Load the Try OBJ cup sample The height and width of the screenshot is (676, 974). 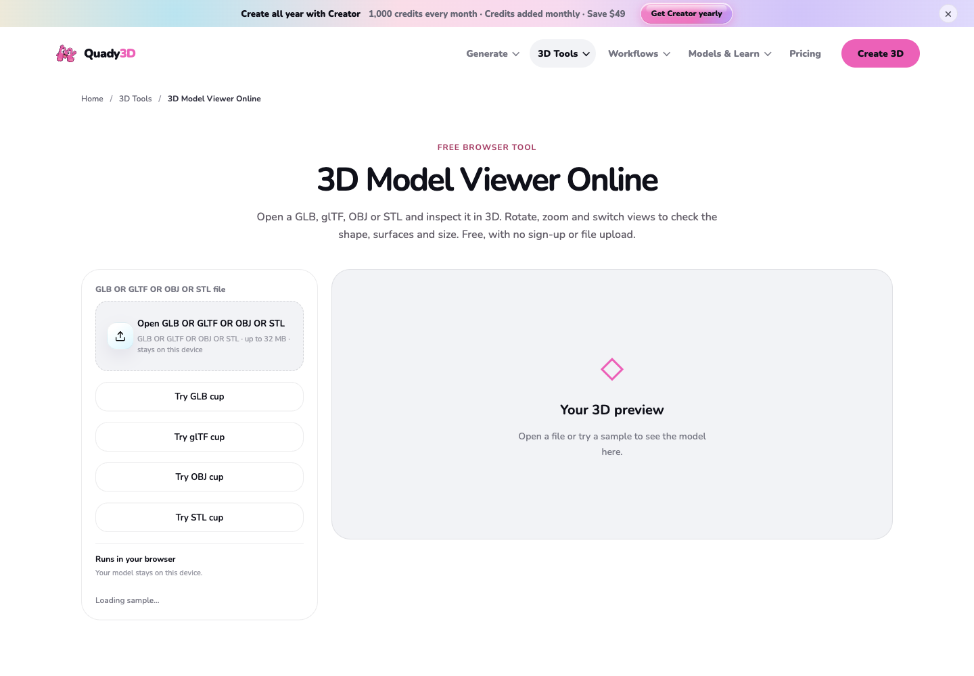click(x=200, y=477)
